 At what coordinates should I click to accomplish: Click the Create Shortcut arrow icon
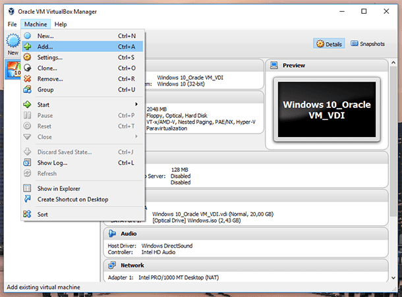pyautogui.click(x=28, y=199)
